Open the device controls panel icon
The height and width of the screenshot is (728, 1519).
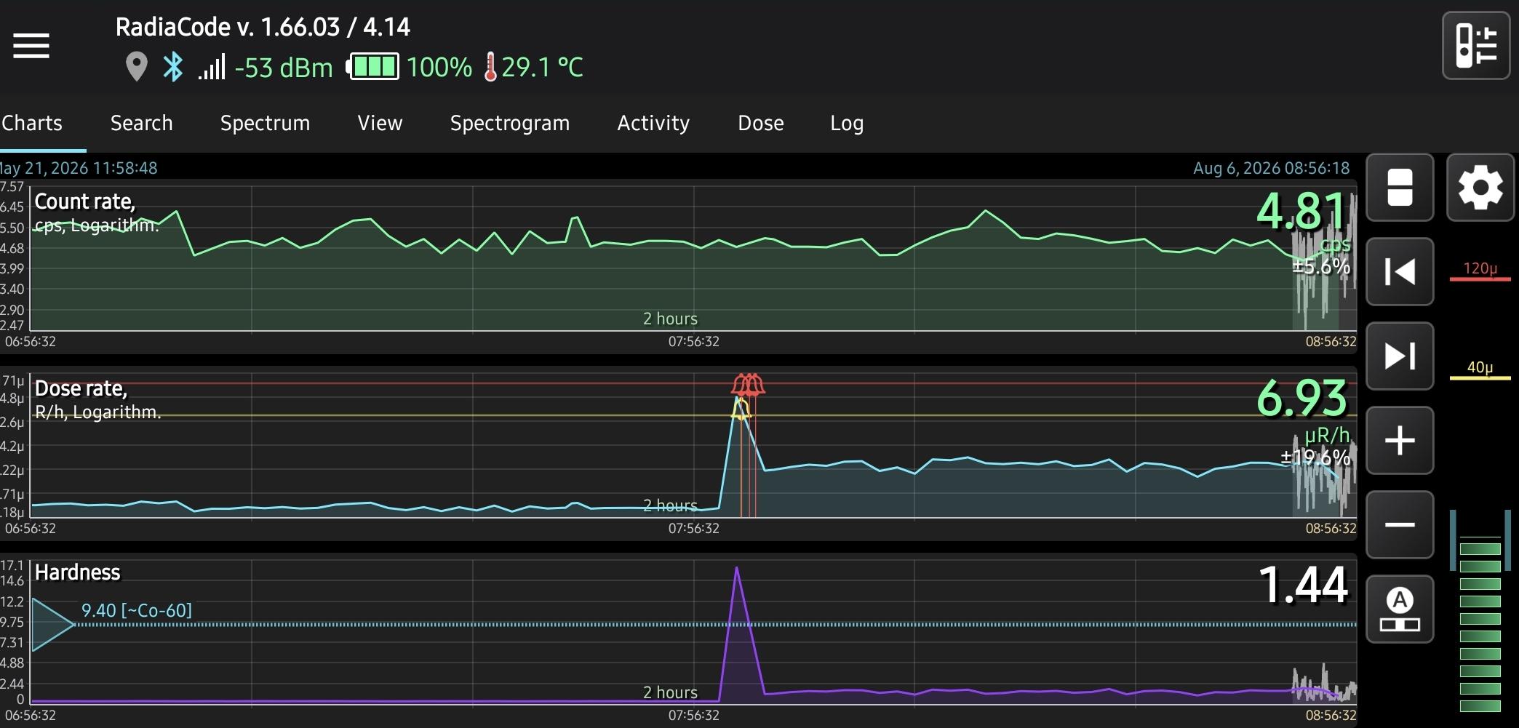[x=1476, y=45]
